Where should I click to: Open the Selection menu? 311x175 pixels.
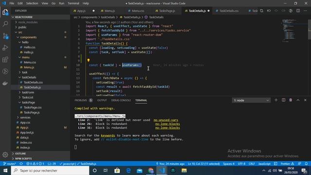pyautogui.click(x=32, y=3)
